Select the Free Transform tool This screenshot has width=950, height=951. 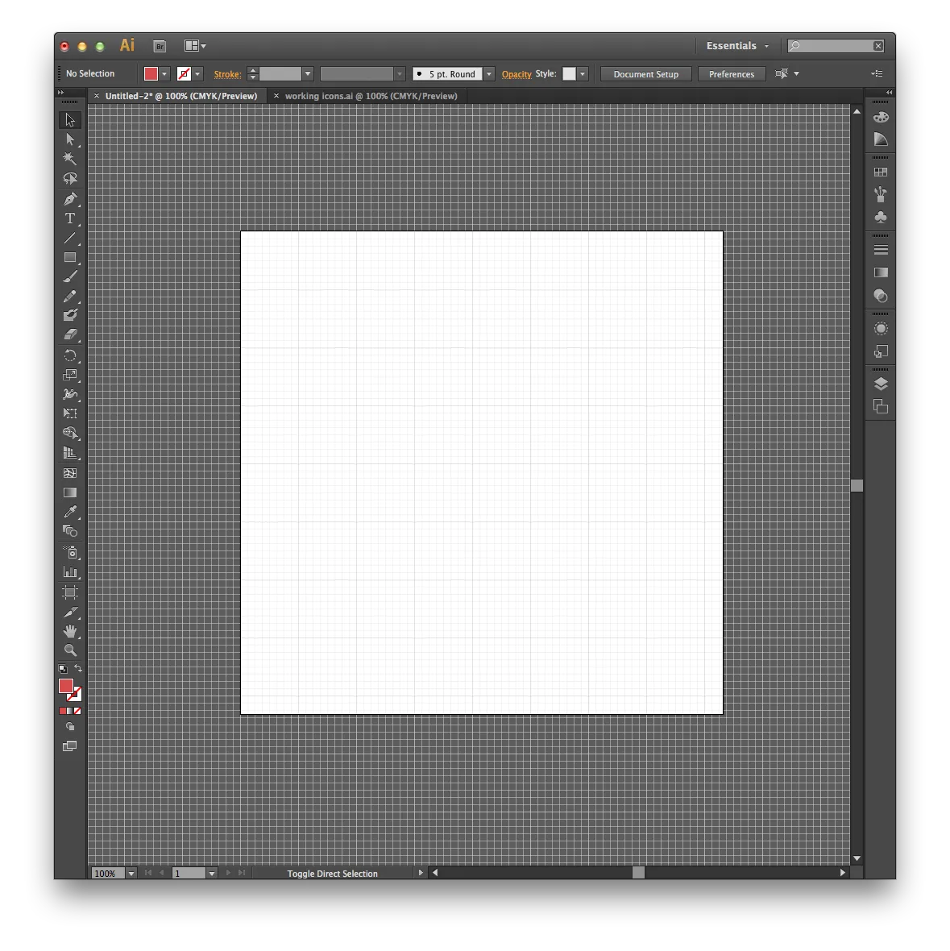(70, 413)
